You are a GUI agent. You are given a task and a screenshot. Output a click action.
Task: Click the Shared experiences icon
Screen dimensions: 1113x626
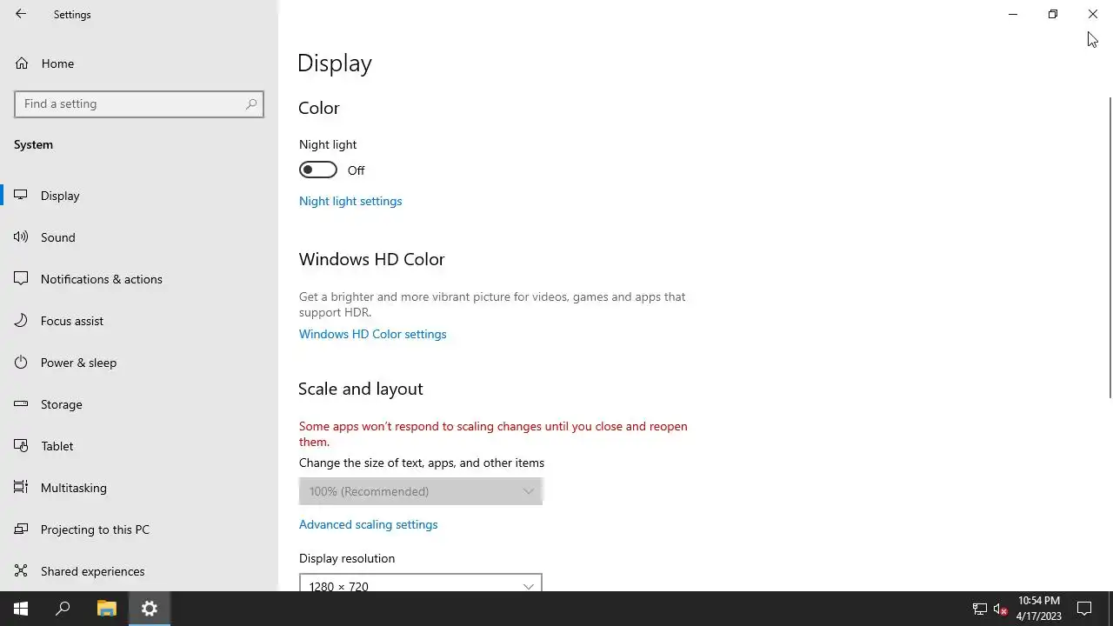(x=22, y=571)
